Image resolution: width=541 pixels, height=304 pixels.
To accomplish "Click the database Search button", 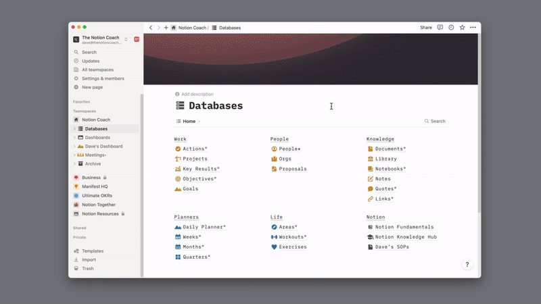I will pyautogui.click(x=435, y=122).
